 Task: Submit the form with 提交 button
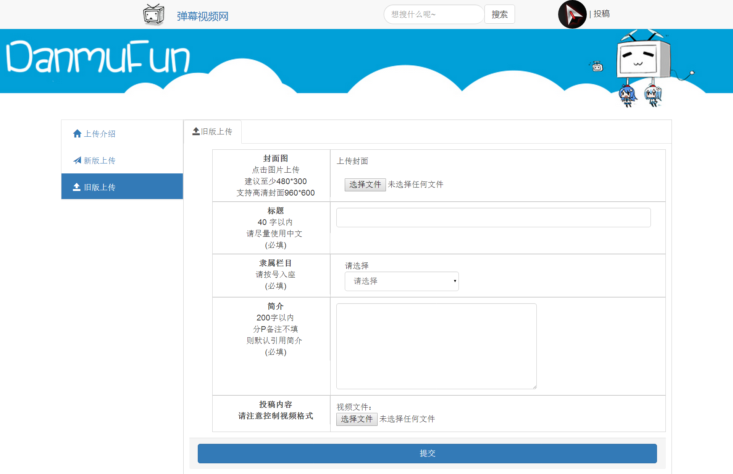(427, 453)
